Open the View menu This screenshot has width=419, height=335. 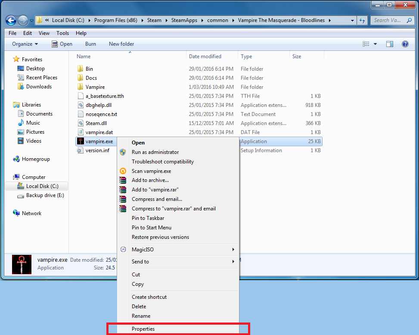[x=44, y=33]
